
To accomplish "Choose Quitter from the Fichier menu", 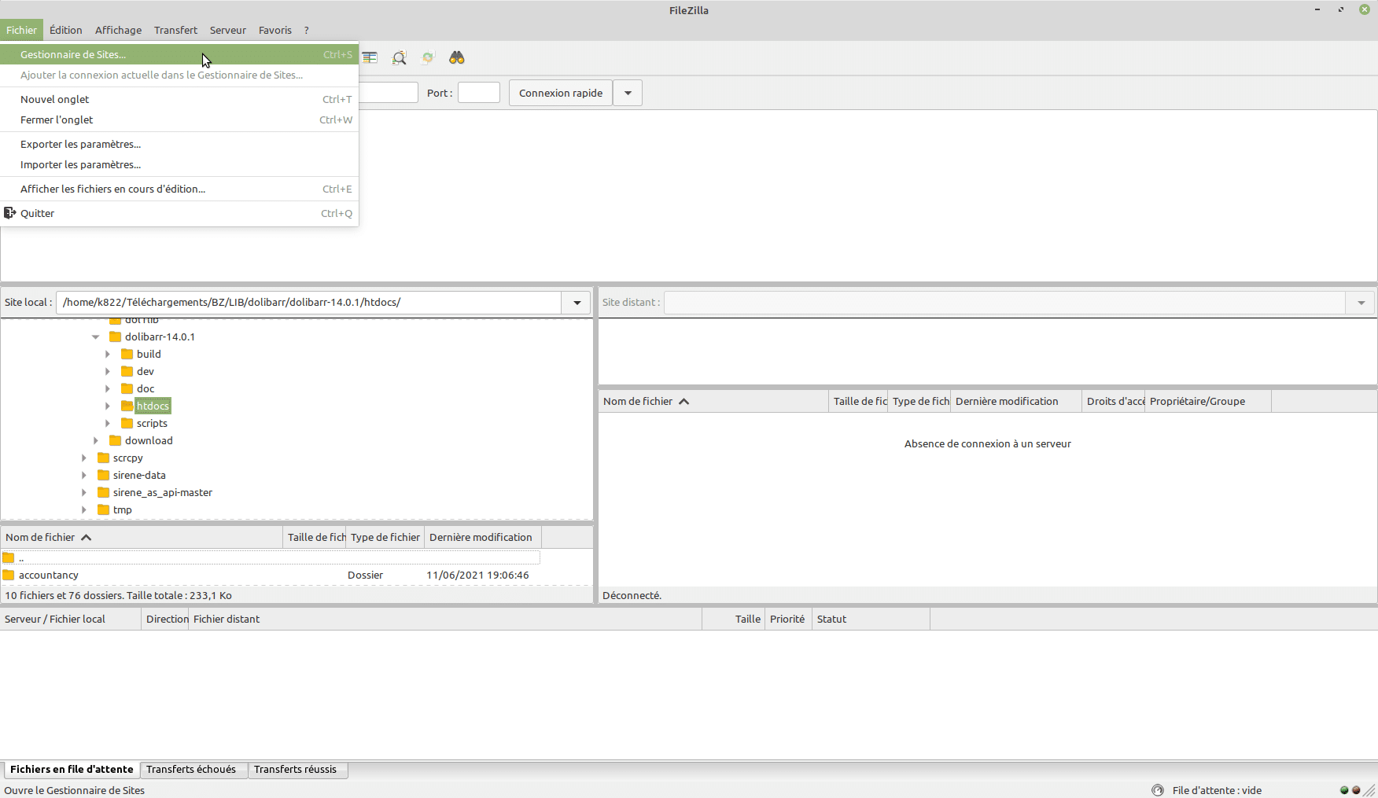I will click(x=179, y=213).
